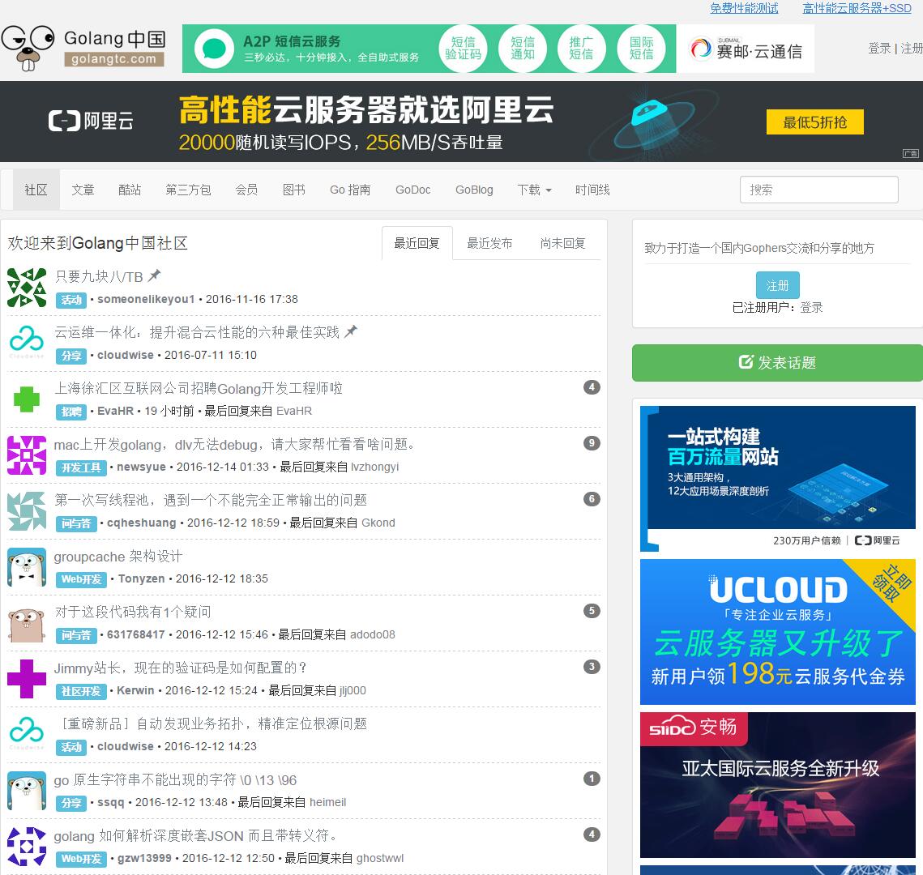Open the 文章 nav item
This screenshot has height=875, width=923.
click(x=83, y=190)
